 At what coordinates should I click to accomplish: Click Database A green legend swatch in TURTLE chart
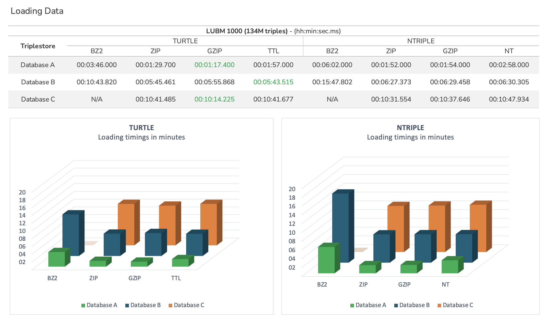pyautogui.click(x=83, y=305)
